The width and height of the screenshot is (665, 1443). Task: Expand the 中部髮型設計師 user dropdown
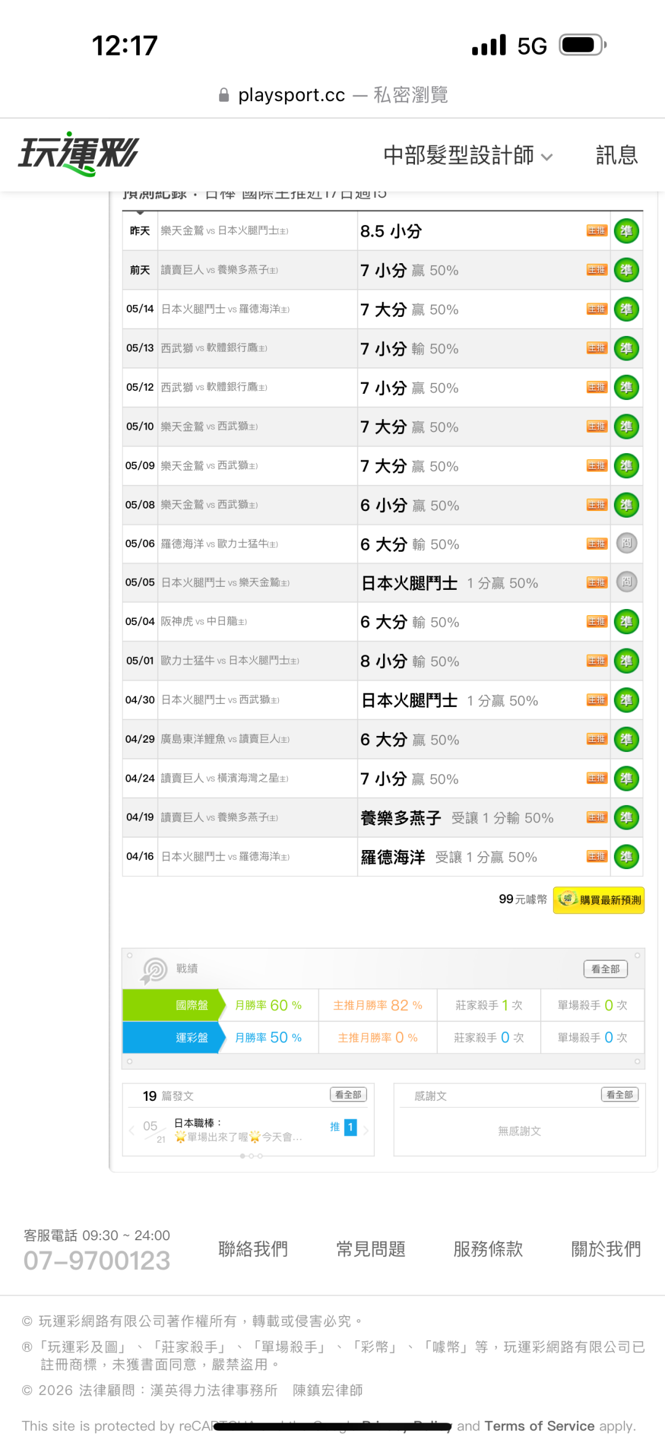pyautogui.click(x=468, y=155)
